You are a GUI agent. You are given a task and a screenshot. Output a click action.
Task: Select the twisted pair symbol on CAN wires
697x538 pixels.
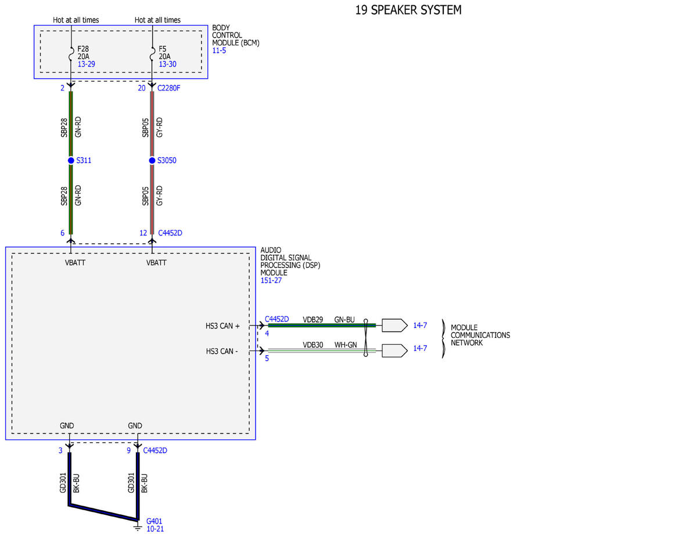click(366, 338)
